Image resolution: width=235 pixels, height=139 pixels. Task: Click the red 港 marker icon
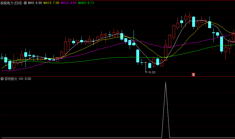pos(193,75)
